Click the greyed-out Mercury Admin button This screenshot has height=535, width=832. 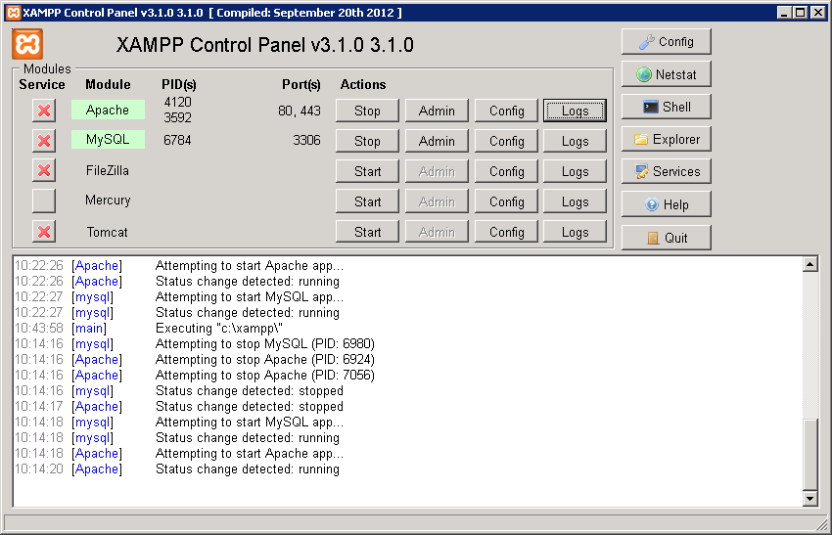[437, 201]
